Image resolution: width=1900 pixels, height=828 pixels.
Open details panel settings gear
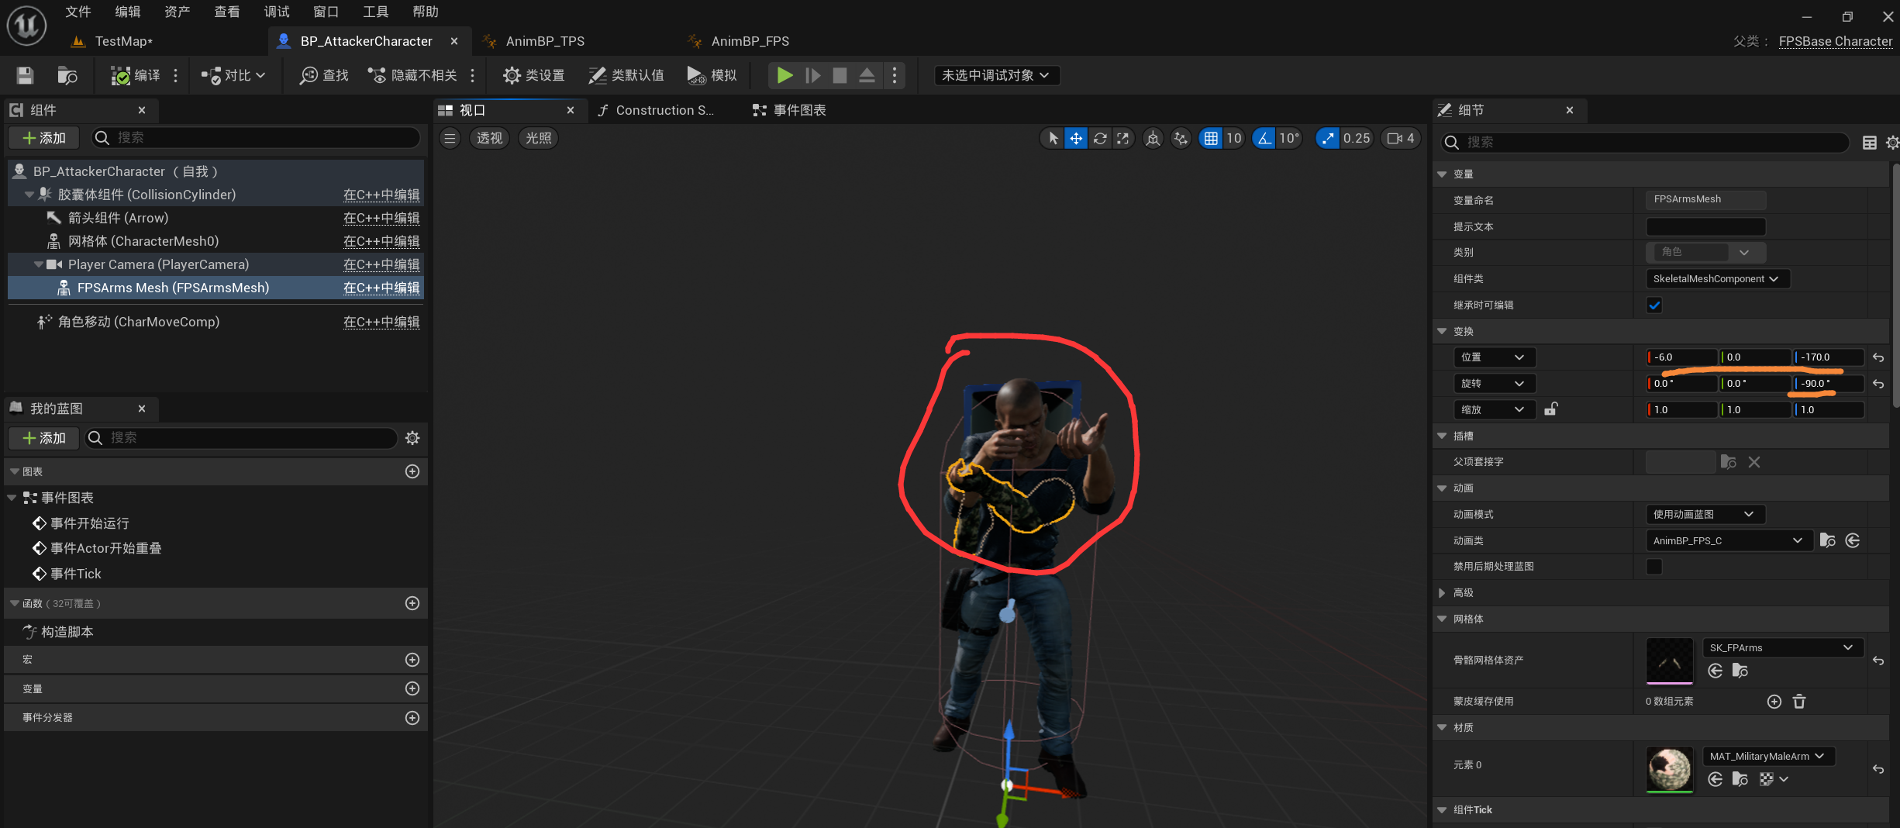1892,143
